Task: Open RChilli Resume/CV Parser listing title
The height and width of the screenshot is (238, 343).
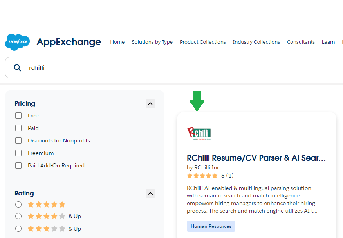Action: (x=256, y=158)
